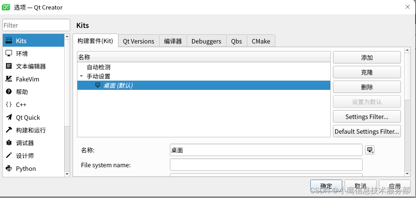The width and height of the screenshot is (416, 198).
Task: Switch to the Qt Versions tab
Action: tap(138, 41)
